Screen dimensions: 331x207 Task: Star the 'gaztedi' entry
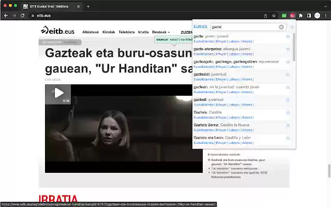288,100
